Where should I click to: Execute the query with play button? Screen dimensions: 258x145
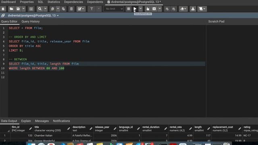(x=135, y=9)
